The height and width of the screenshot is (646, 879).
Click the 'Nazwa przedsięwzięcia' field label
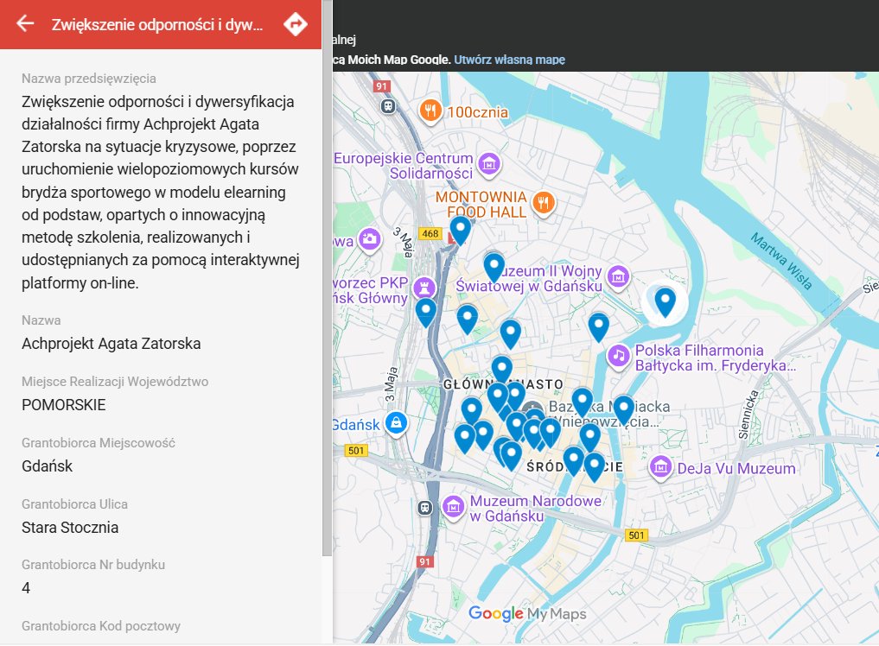(x=88, y=79)
